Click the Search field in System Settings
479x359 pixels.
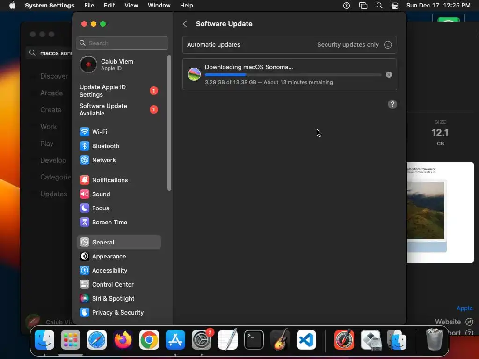point(122,43)
